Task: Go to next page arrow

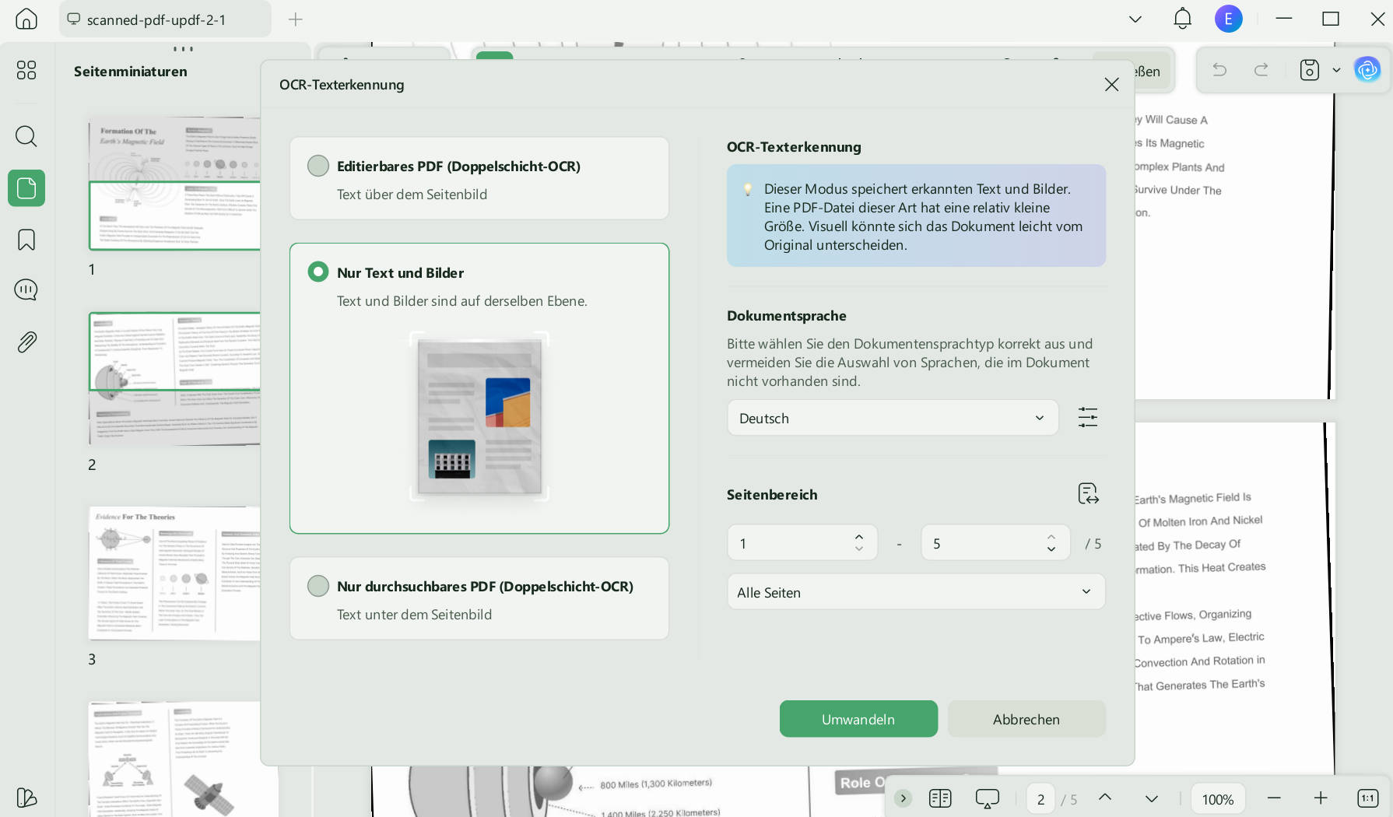Action: (x=1152, y=798)
